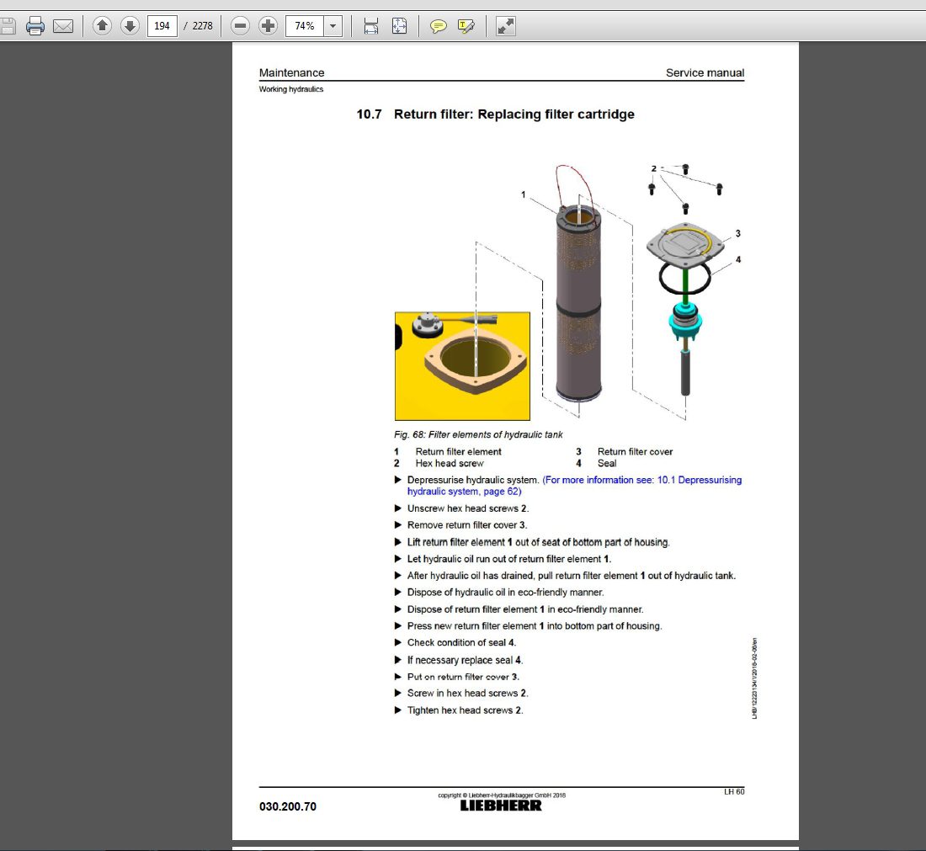Image resolution: width=926 pixels, height=851 pixels.
Task: Click the LIEBHERR logo in footer
Action: [x=501, y=806]
